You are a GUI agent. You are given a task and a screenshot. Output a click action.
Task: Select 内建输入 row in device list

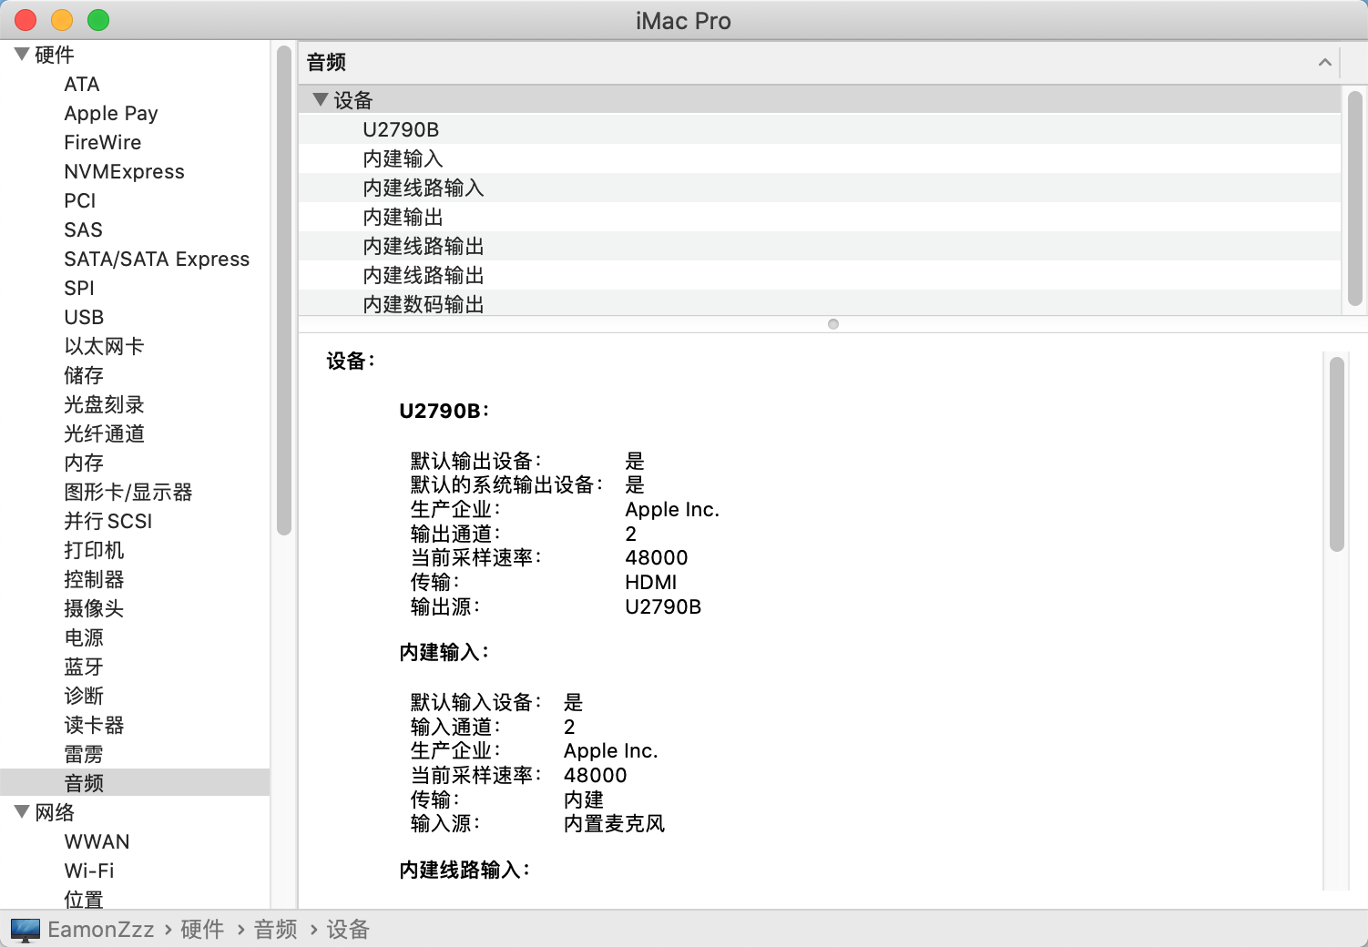coord(820,158)
